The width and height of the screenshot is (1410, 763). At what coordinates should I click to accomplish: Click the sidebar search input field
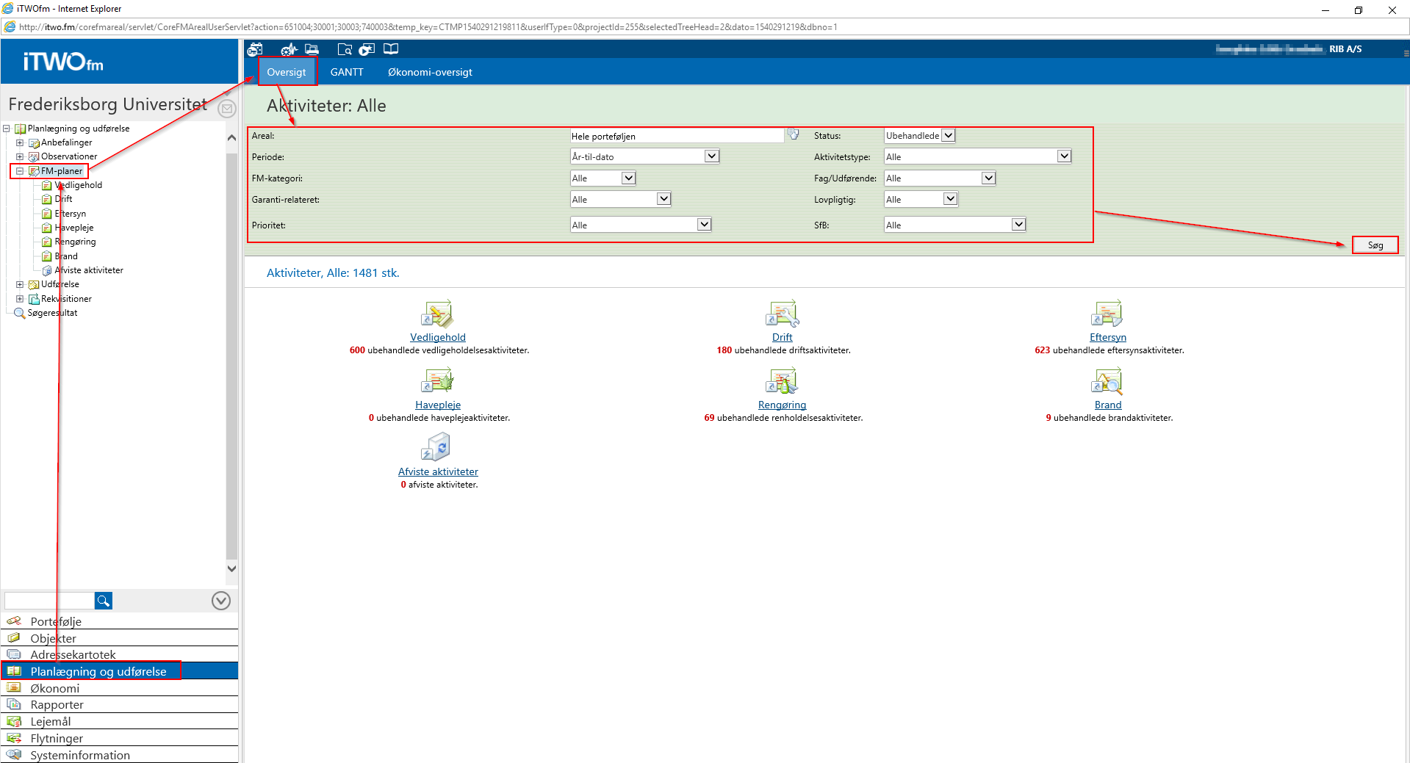[49, 601]
